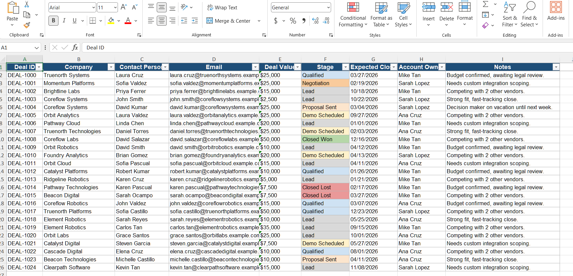Expand the Name Box dropdown arrow
Viewport: 573px width, 276px height.
(x=36, y=47)
